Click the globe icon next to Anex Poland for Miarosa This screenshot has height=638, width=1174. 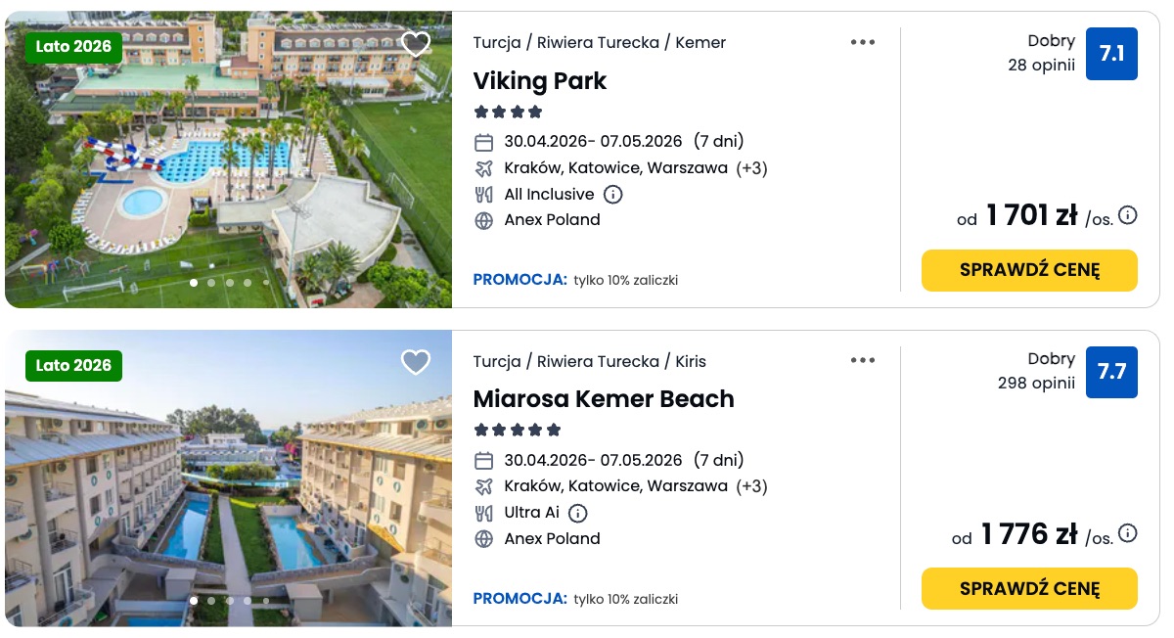483,538
